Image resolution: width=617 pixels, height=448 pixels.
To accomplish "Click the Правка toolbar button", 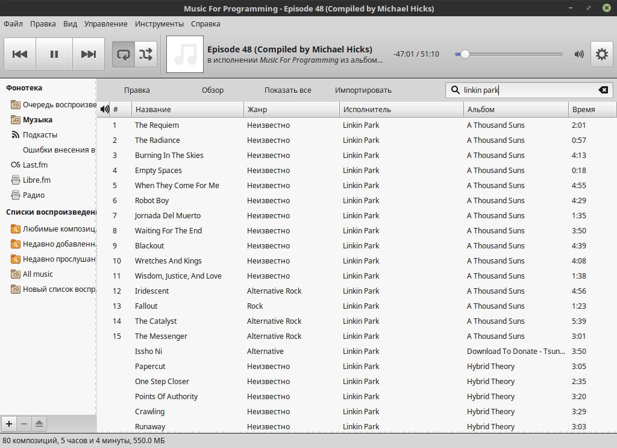I will (x=137, y=90).
